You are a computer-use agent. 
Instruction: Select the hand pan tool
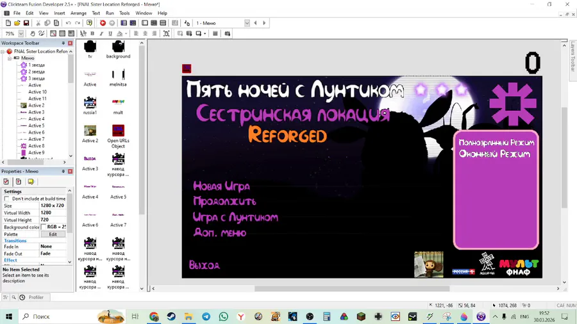pos(33,33)
